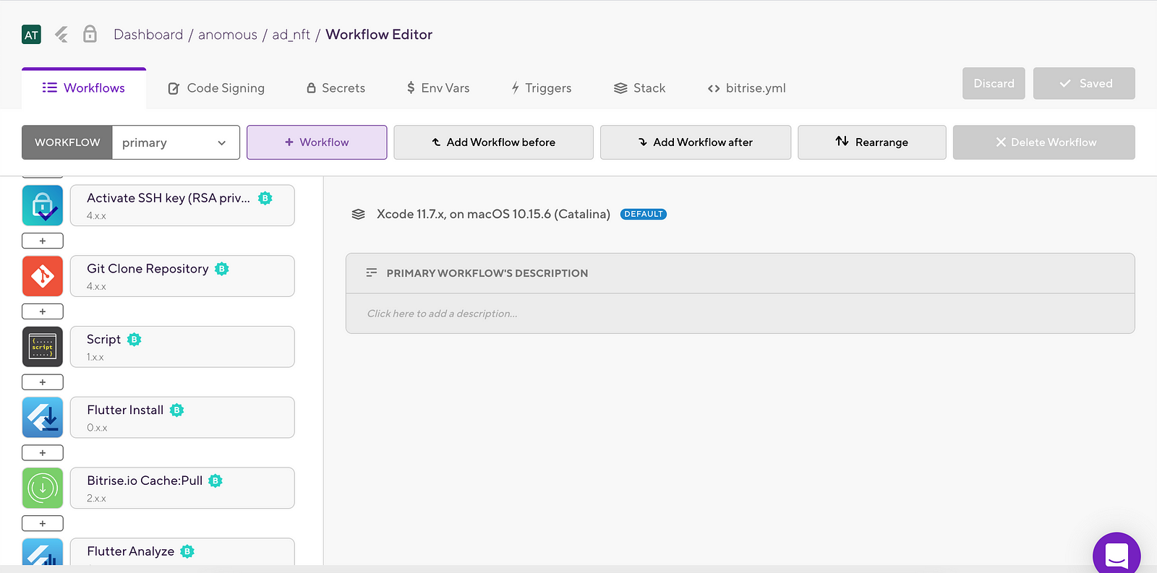
Task: Add a step after Bitrise.io Cache:Pull
Action: (43, 523)
